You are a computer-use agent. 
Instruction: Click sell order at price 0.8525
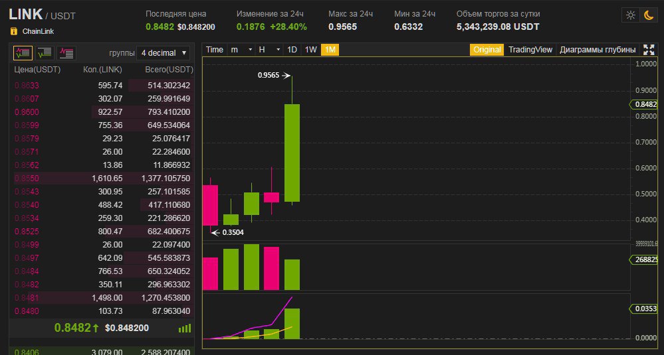click(x=102, y=232)
